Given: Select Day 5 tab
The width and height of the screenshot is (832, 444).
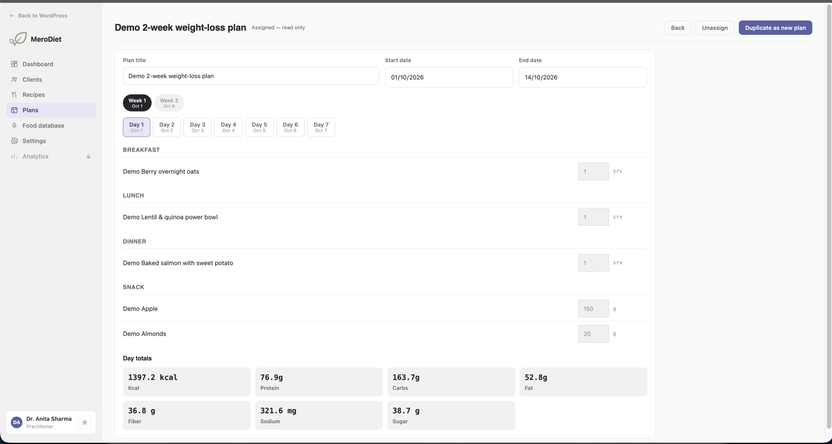Looking at the screenshot, I should click(x=259, y=127).
